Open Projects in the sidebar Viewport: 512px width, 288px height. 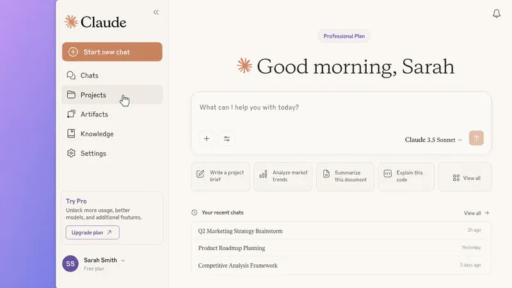[x=112, y=95]
